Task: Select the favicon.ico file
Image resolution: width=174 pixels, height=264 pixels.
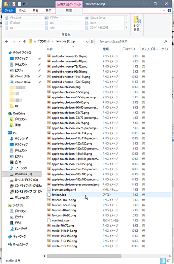Action: point(59,195)
